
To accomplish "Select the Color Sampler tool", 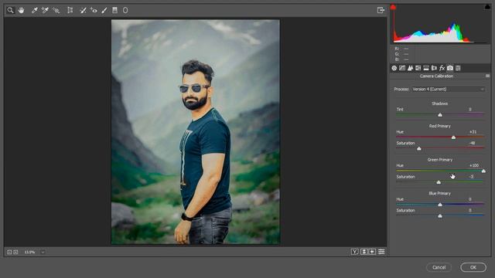I will coord(45,10).
